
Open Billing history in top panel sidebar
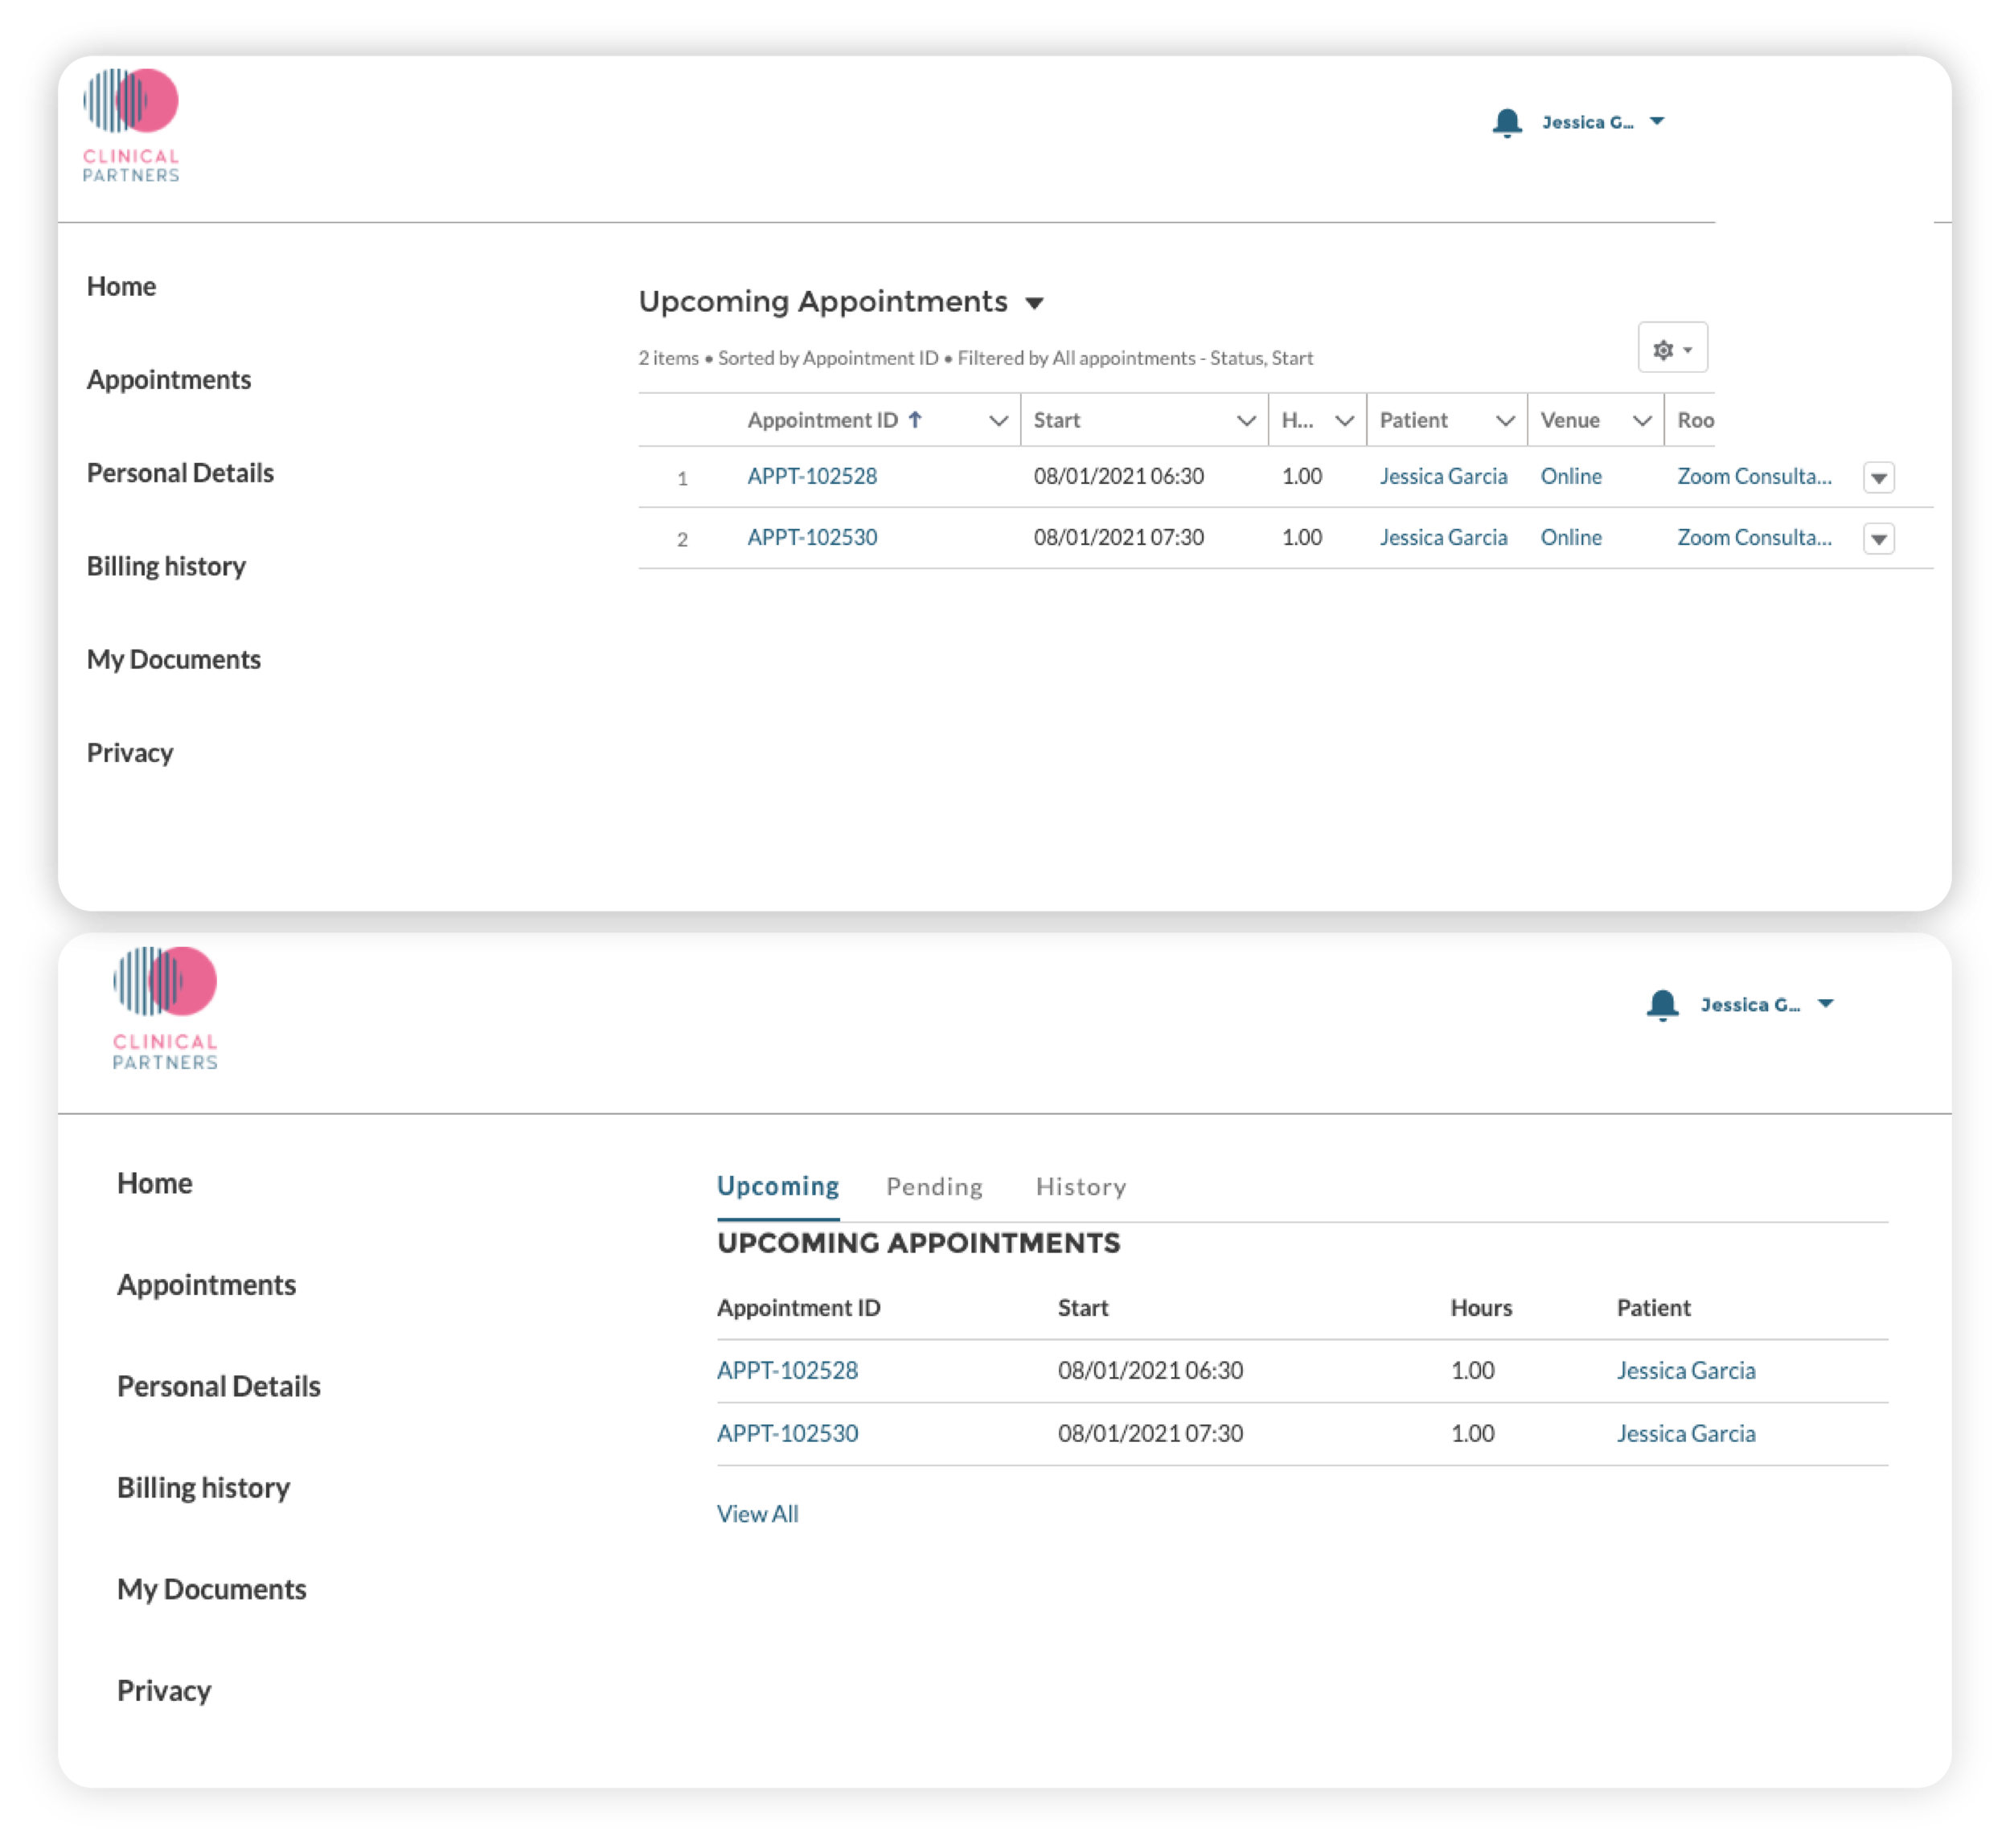pos(166,566)
